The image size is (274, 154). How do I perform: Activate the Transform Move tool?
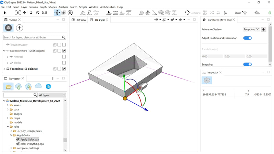click(x=57, y=13)
